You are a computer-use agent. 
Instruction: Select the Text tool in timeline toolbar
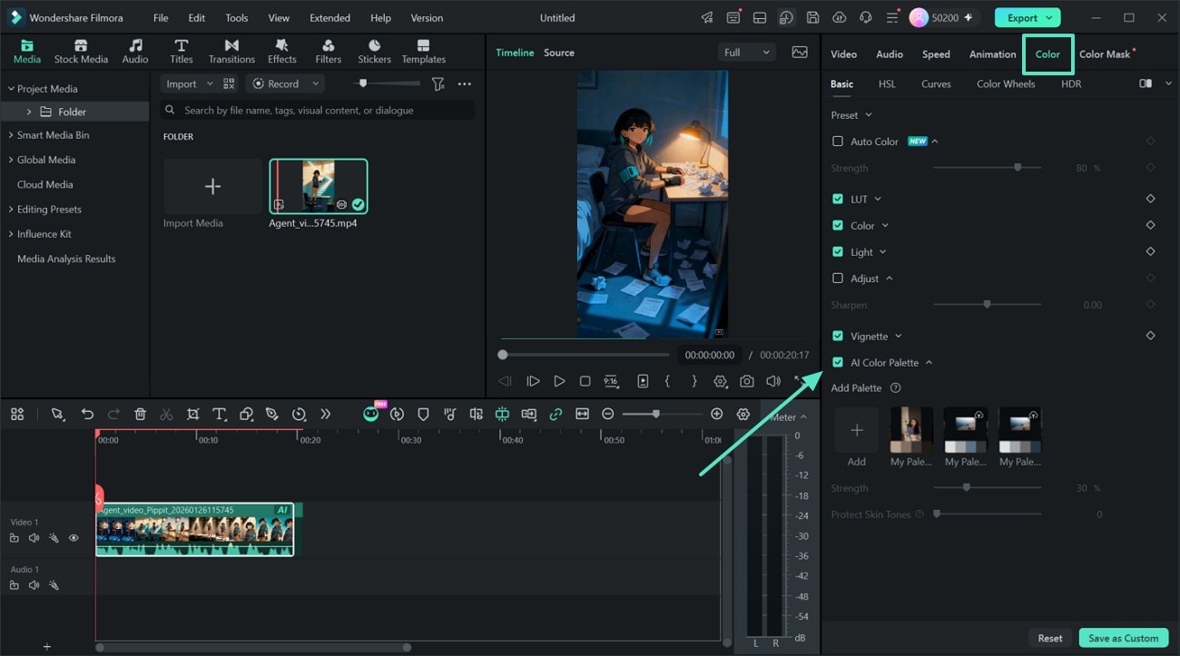point(219,414)
